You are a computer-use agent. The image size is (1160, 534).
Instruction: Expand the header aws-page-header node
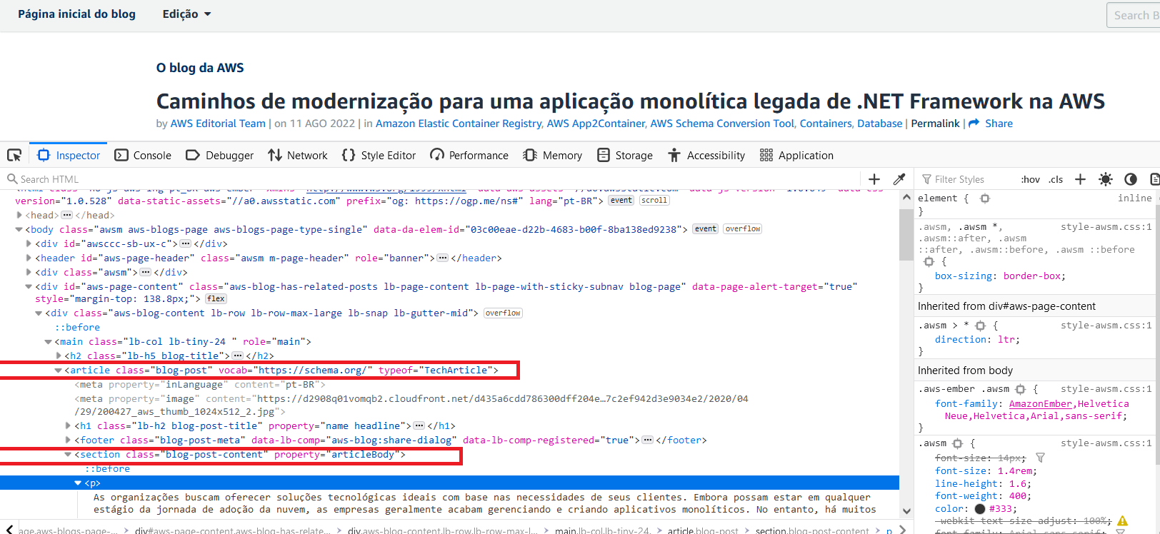point(29,258)
